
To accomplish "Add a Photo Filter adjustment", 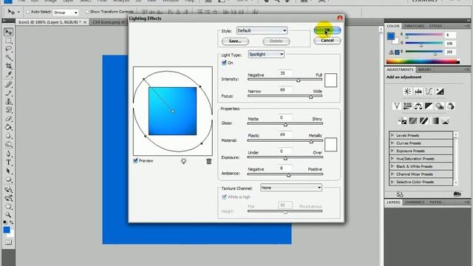I will tap(440, 106).
